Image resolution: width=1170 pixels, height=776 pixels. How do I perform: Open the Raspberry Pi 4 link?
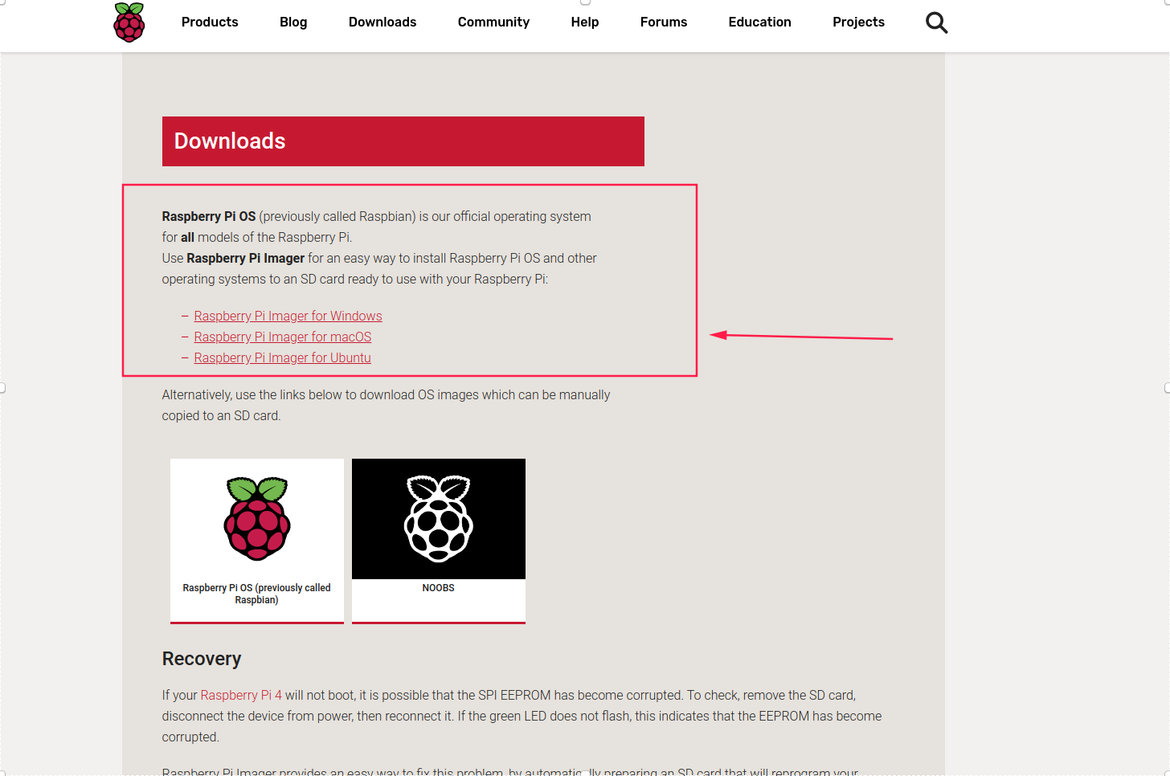click(241, 696)
